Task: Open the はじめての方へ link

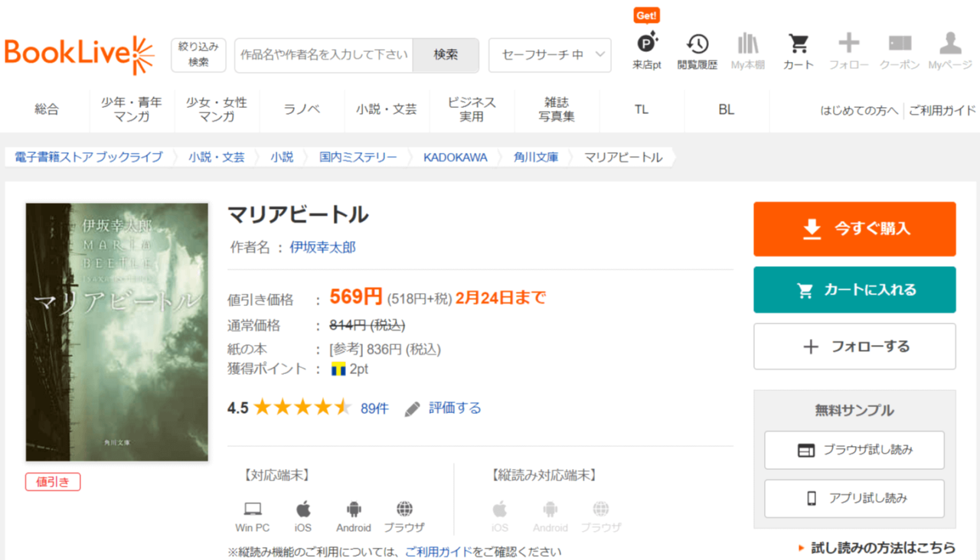Action: pyautogui.click(x=859, y=110)
